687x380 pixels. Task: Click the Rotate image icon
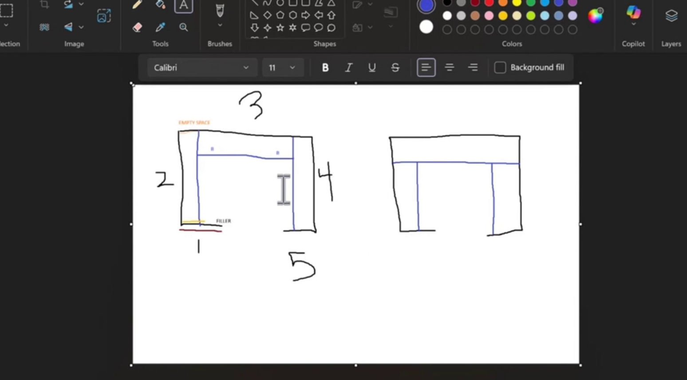click(68, 4)
